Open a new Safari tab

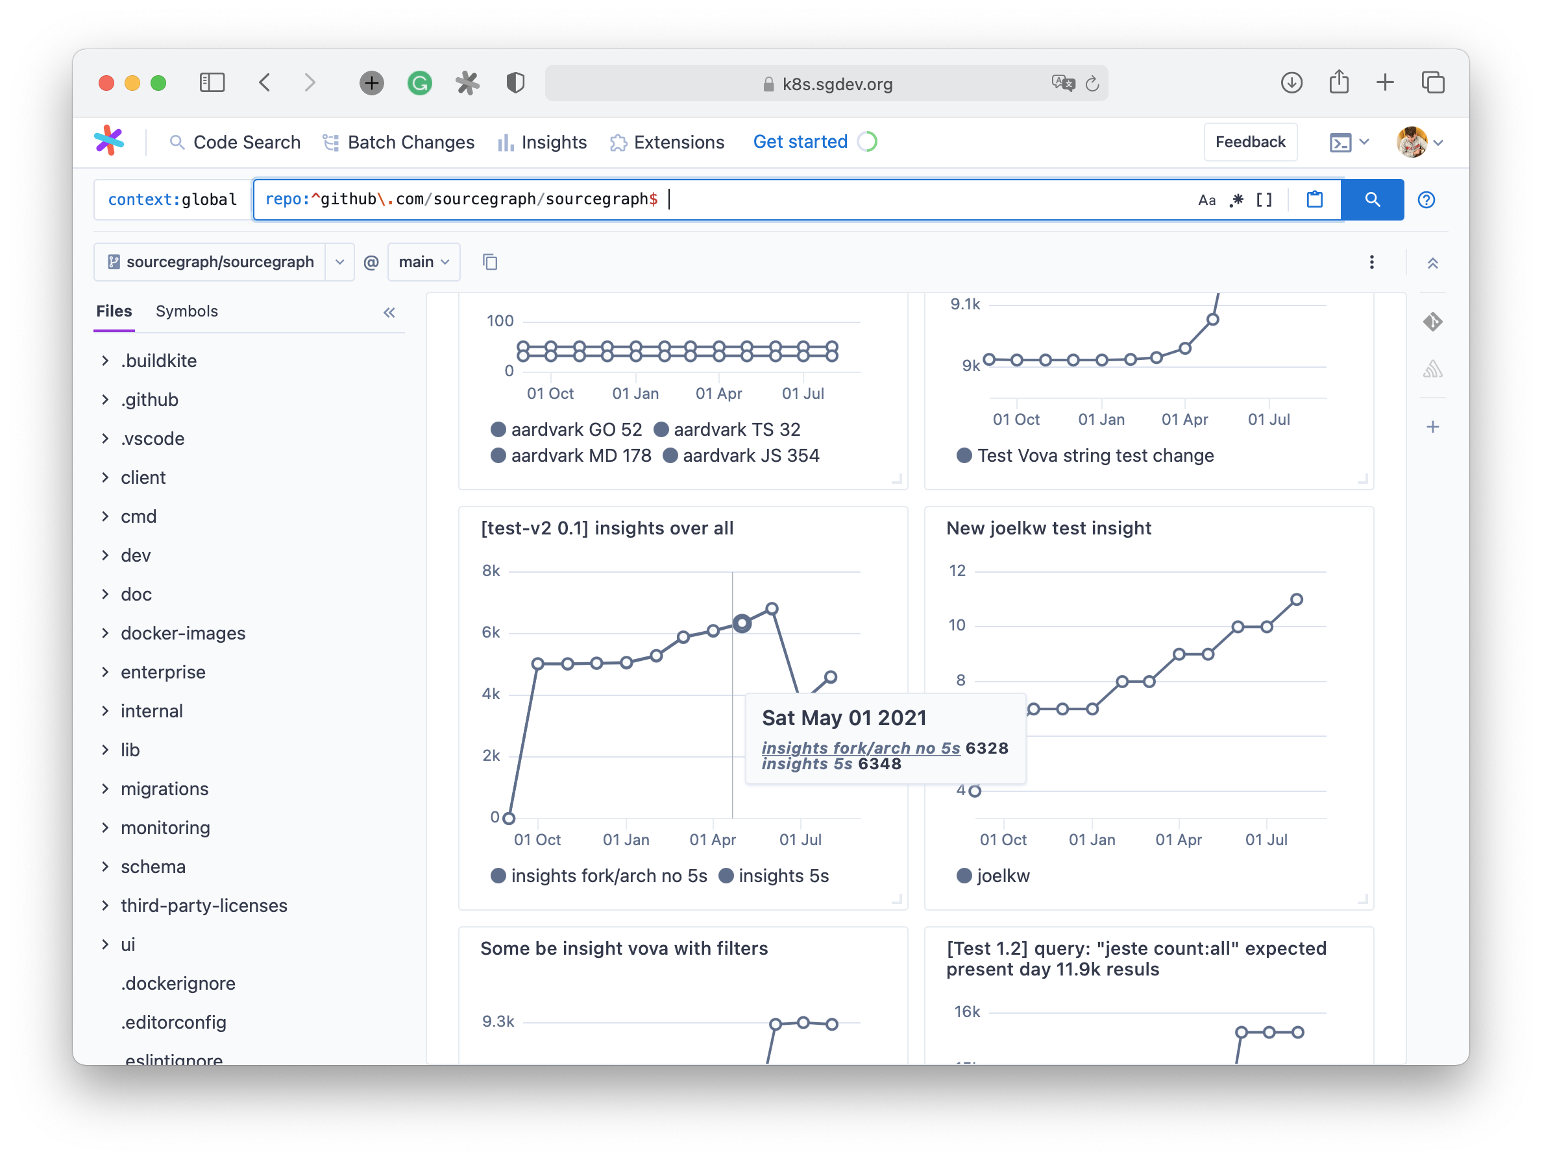coord(1385,83)
